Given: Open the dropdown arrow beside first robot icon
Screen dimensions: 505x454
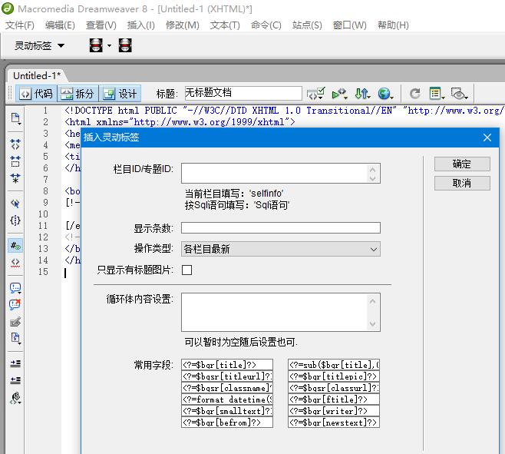Looking at the screenshot, I should click(109, 46).
